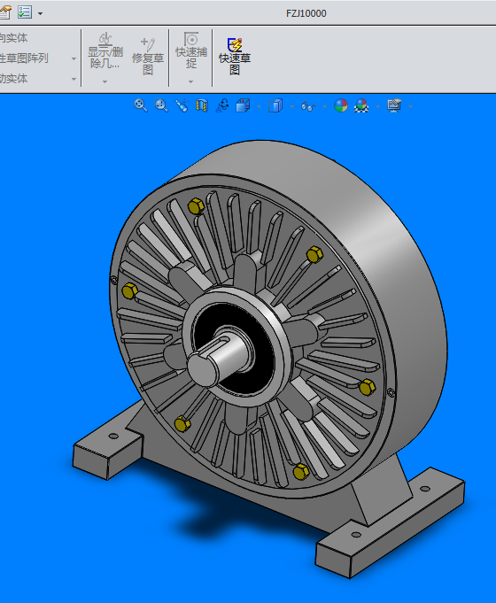Screen dimensions: 496x603
Task: Click the 快速捕捉 quick snaps command
Action: 191,50
